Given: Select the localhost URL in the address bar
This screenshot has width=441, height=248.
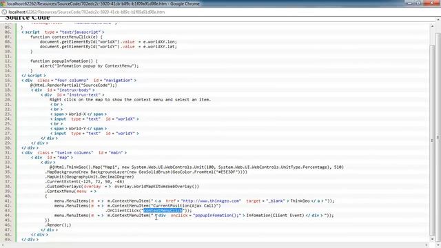Looking at the screenshot, I should pyautogui.click(x=87, y=12).
